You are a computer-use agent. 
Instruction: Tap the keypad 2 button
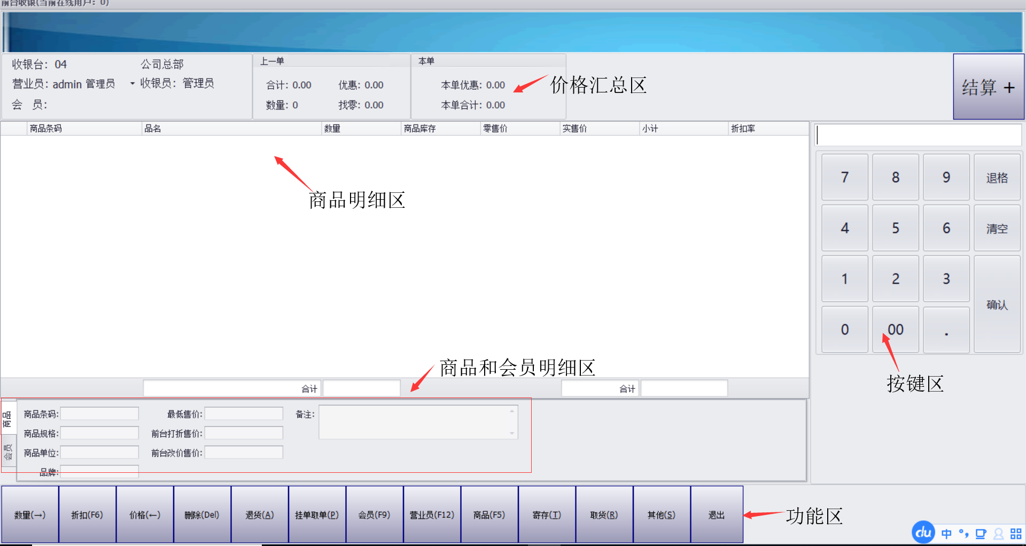pyautogui.click(x=896, y=279)
